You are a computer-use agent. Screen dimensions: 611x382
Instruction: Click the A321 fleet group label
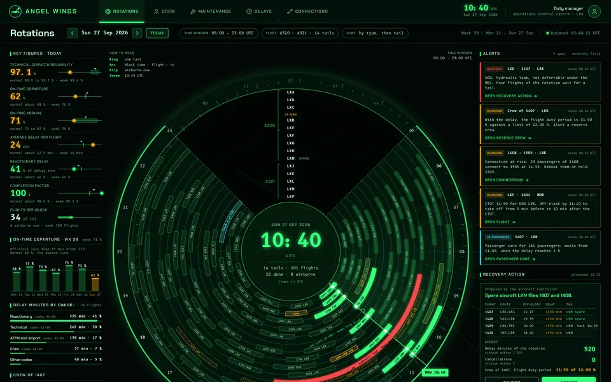coord(270,181)
